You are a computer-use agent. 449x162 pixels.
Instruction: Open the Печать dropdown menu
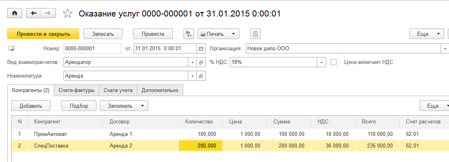pyautogui.click(x=218, y=34)
